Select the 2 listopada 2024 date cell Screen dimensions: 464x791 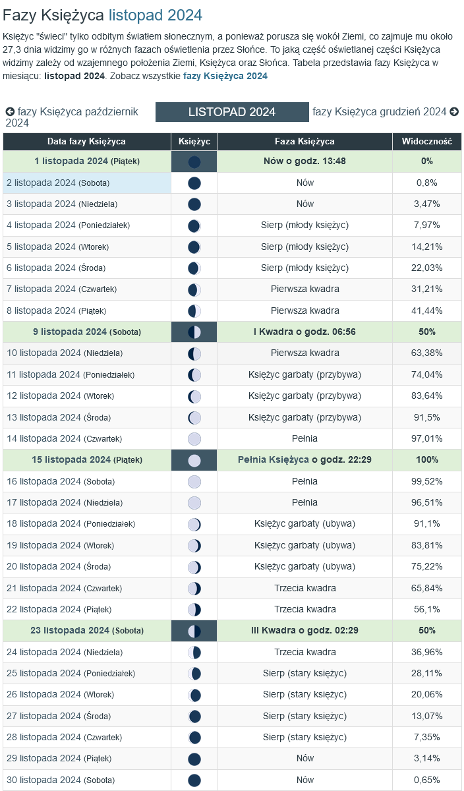(86, 183)
